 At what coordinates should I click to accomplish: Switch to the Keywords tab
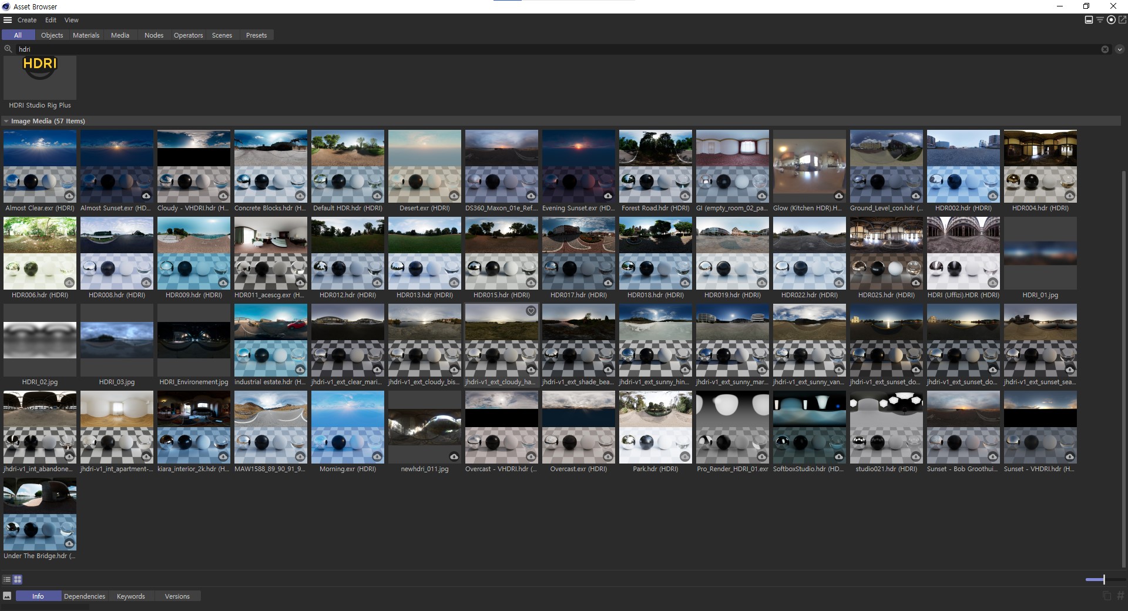tap(131, 596)
